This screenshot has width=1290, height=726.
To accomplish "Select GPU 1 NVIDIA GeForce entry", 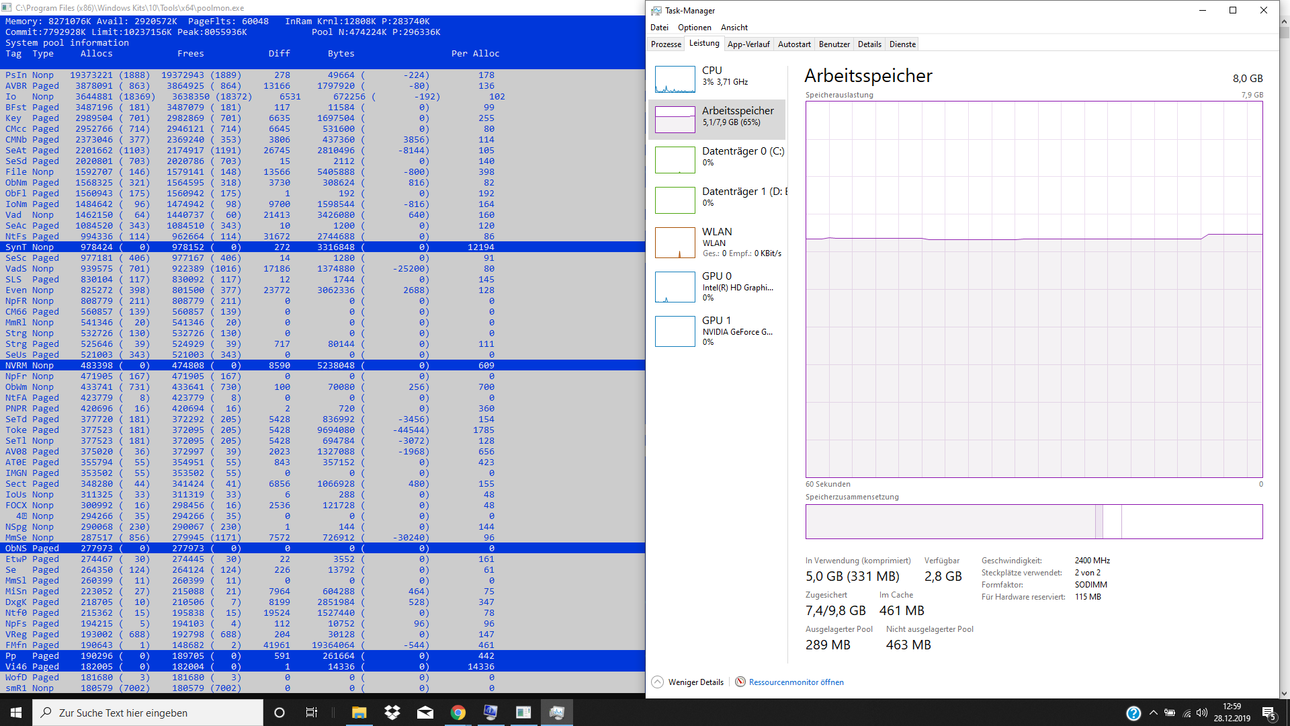I will point(717,331).
